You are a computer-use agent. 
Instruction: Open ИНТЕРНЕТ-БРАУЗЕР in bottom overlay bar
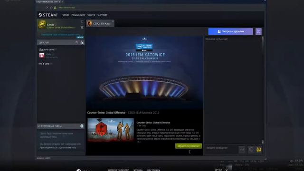tap(118, 170)
